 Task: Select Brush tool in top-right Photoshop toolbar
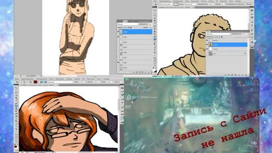click(x=155, y=28)
